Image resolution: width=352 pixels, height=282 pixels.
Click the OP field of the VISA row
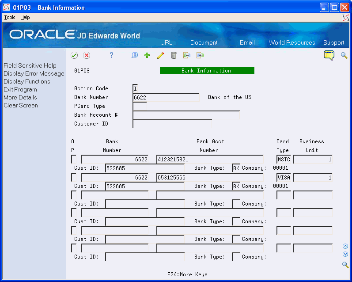[x=74, y=178]
